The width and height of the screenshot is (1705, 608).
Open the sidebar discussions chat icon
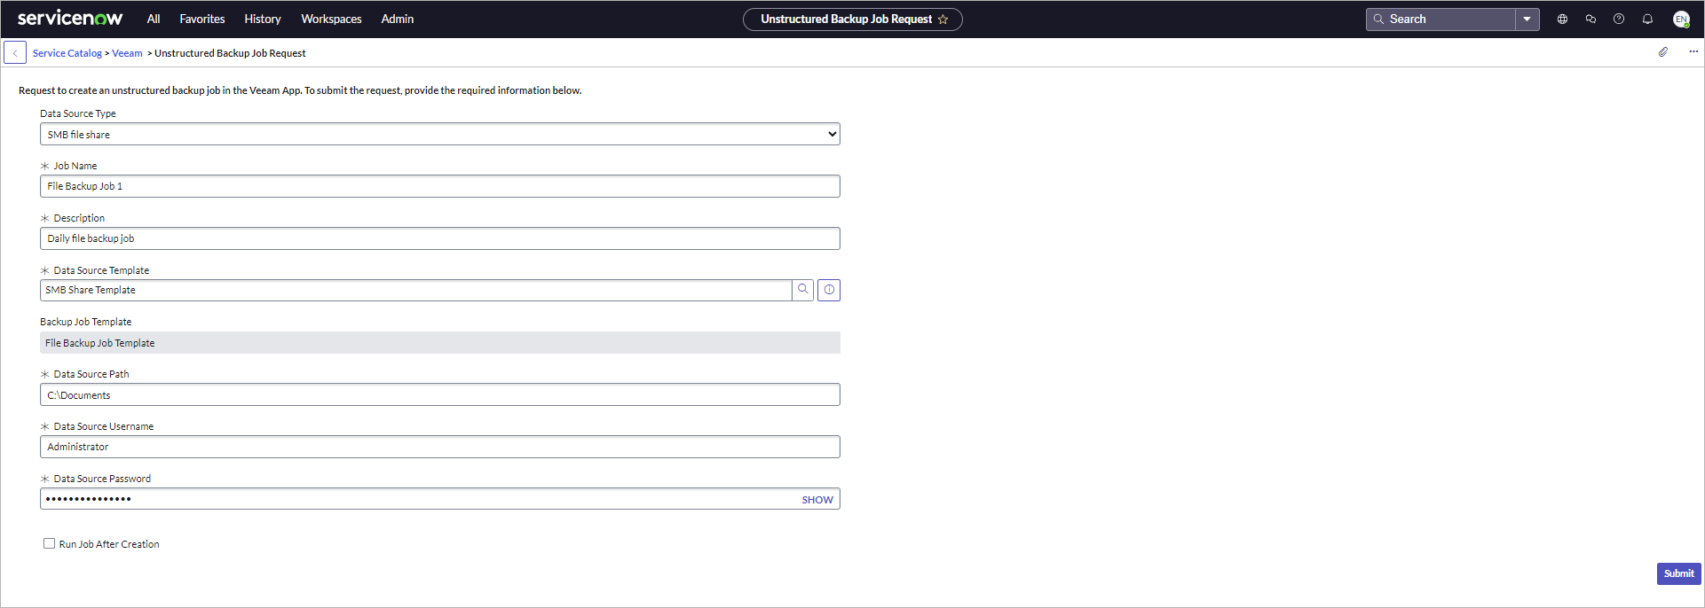click(1591, 19)
